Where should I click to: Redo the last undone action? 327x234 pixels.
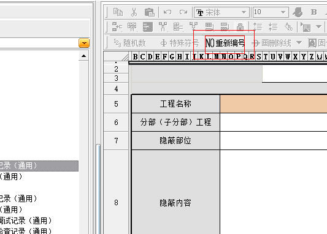(183, 12)
